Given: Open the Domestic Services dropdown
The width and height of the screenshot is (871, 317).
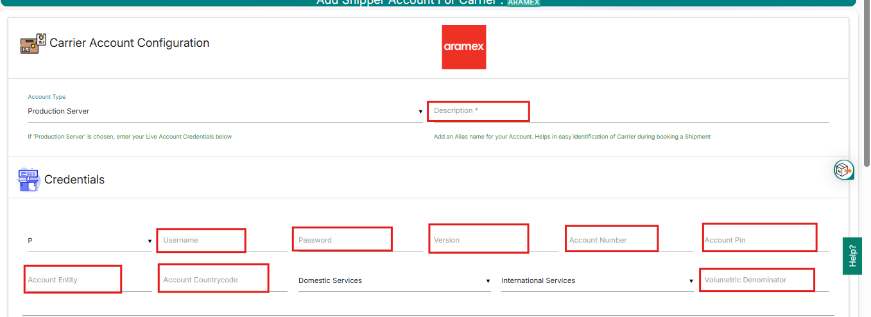Looking at the screenshot, I should coord(395,280).
